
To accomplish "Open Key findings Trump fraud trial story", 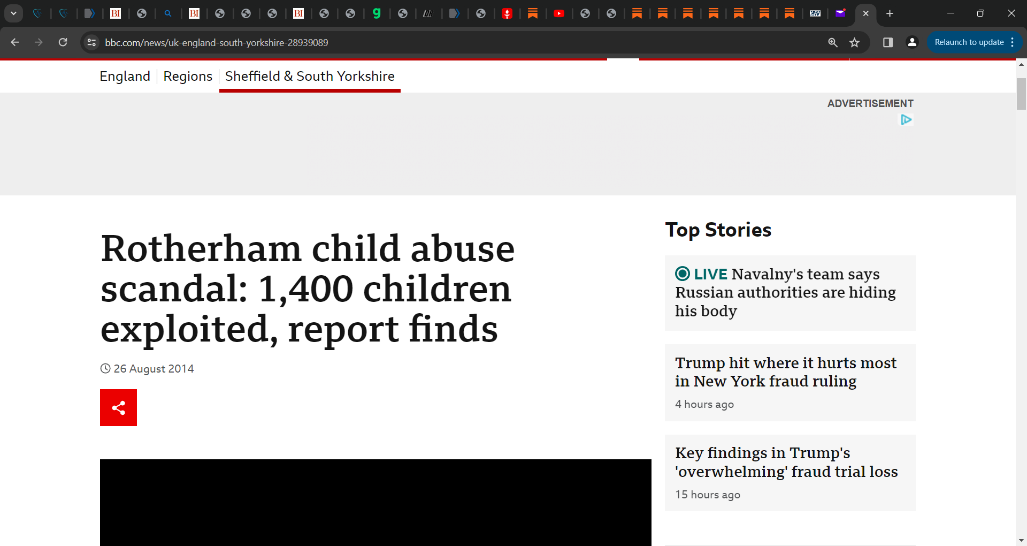I will (x=786, y=462).
